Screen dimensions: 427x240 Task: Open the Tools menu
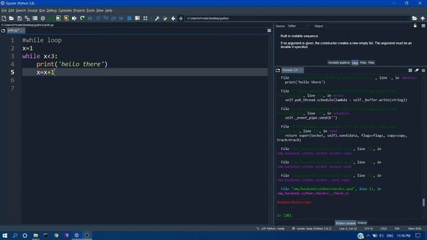pyautogui.click(x=91, y=11)
